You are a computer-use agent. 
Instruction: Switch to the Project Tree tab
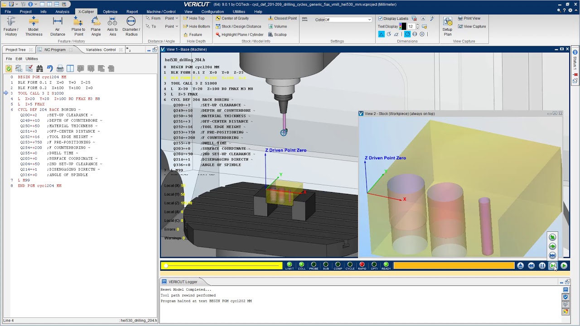[15, 50]
